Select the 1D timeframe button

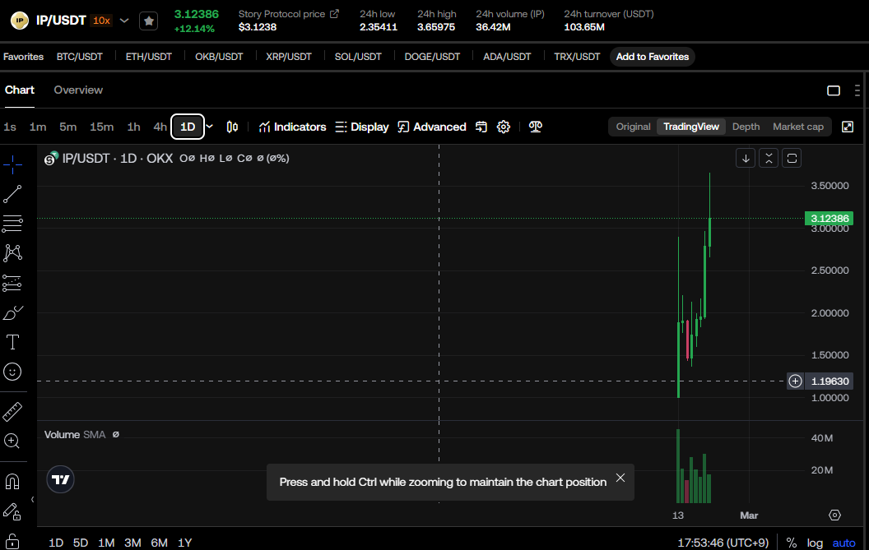pyautogui.click(x=188, y=127)
